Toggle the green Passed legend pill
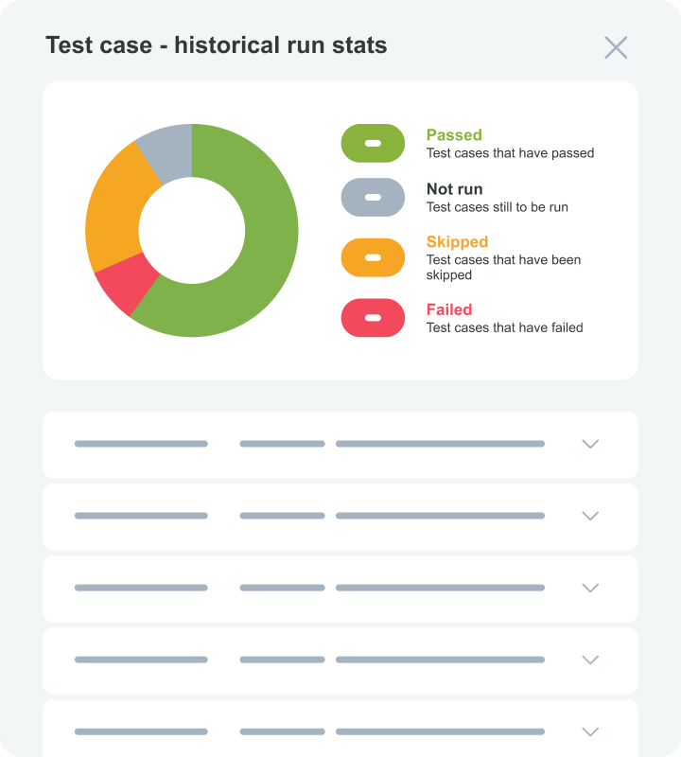The height and width of the screenshot is (757, 681). tap(373, 143)
